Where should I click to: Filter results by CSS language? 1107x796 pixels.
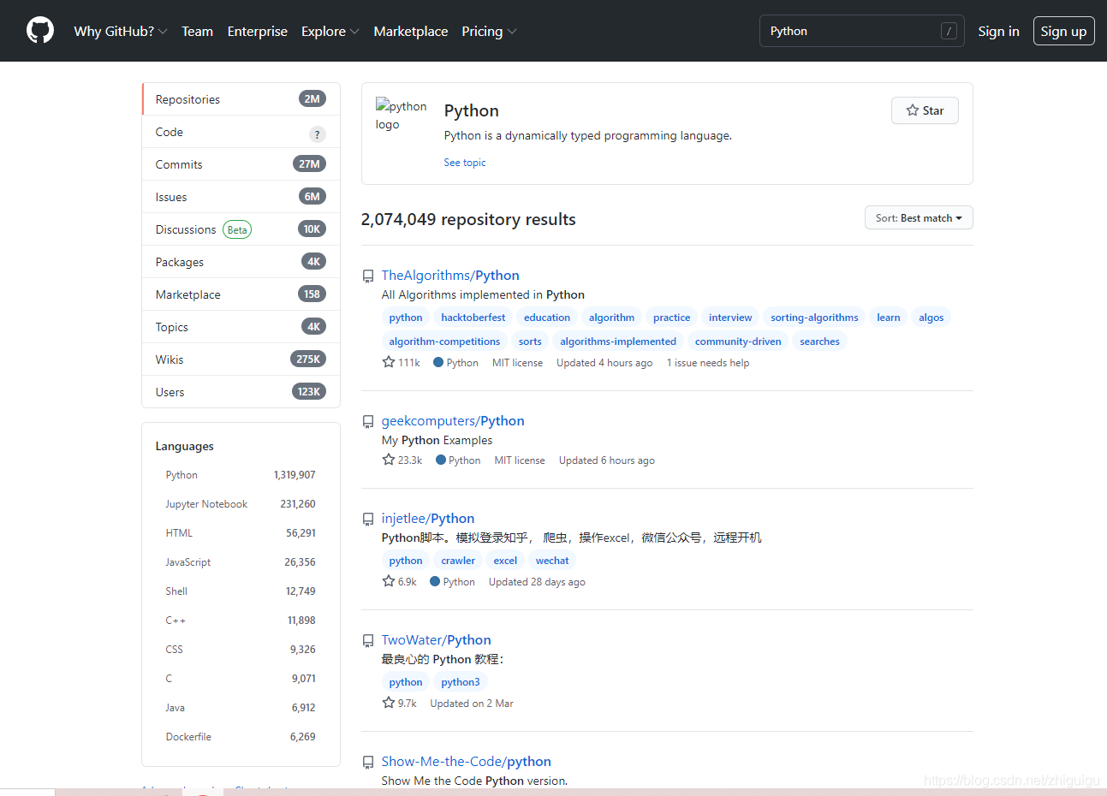click(x=241, y=650)
